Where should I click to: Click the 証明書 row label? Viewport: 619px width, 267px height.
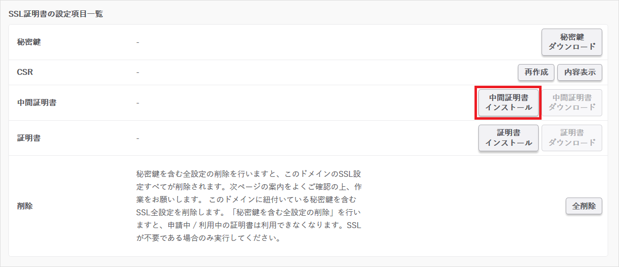(x=29, y=138)
